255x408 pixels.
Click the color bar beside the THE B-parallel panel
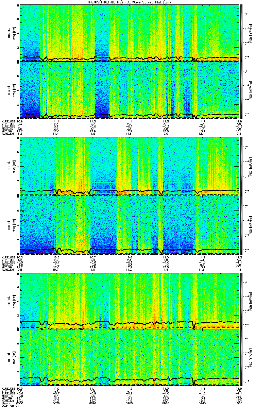point(241,358)
